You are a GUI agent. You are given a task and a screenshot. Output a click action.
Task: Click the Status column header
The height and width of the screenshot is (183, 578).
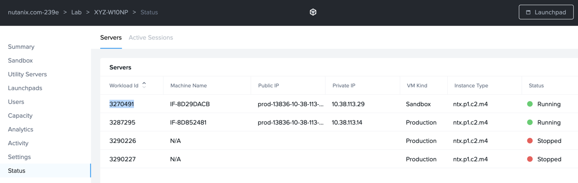click(536, 86)
